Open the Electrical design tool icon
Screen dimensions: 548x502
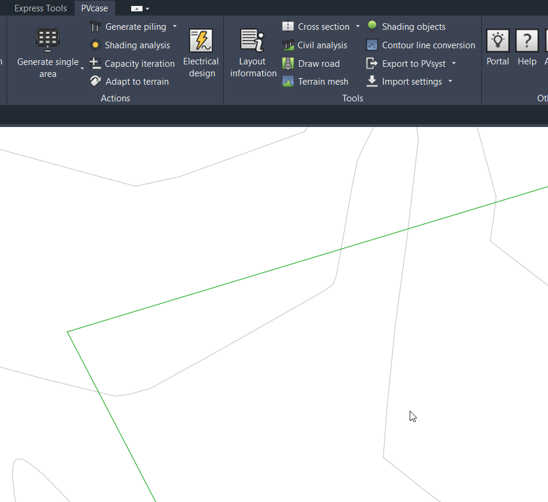click(x=201, y=41)
